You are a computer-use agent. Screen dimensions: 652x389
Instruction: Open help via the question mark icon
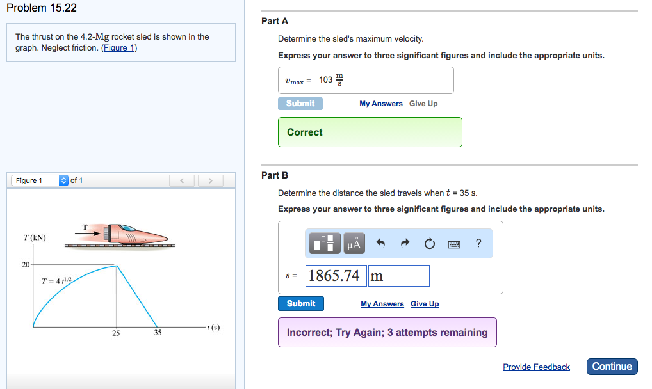pos(478,244)
